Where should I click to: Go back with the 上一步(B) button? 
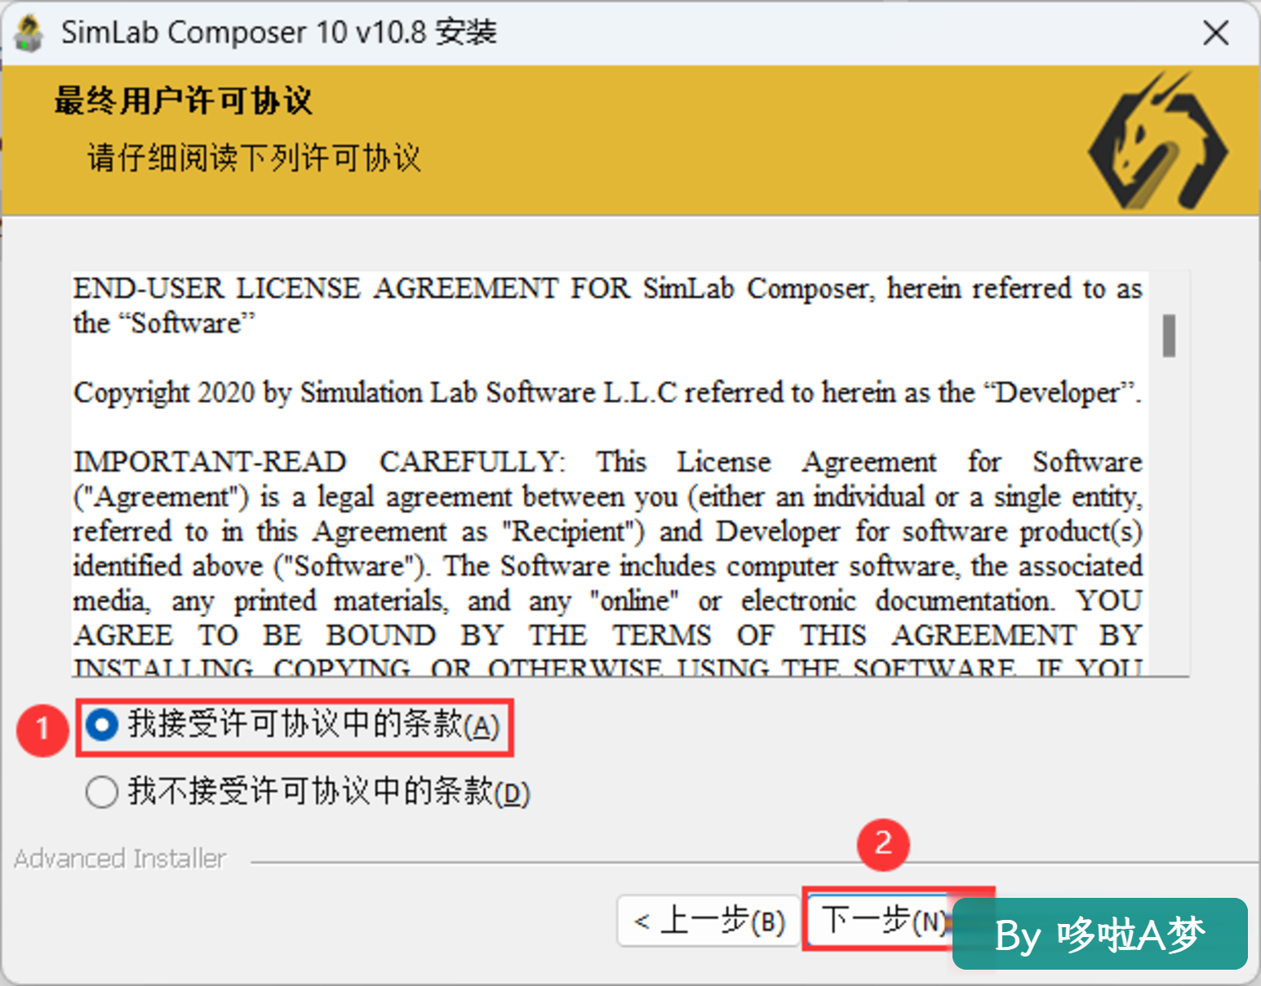[x=709, y=921]
